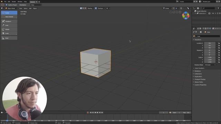Open the Overlays dropdown
This screenshot has width=221, height=124.
(x=101, y=8)
